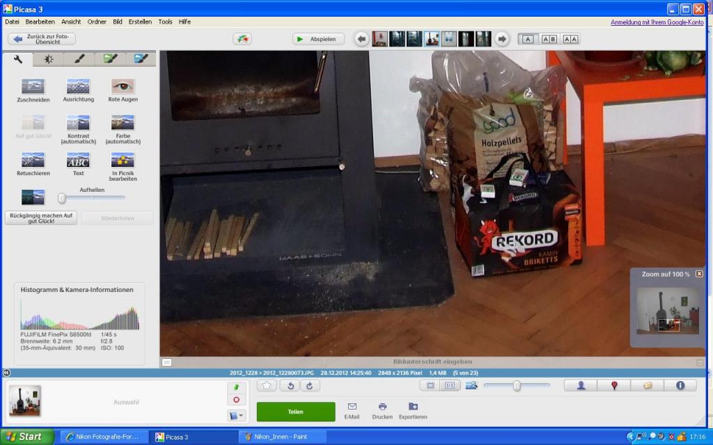The image size is (713, 445).
Task: Toggle the people tagging panel
Action: pos(581,385)
